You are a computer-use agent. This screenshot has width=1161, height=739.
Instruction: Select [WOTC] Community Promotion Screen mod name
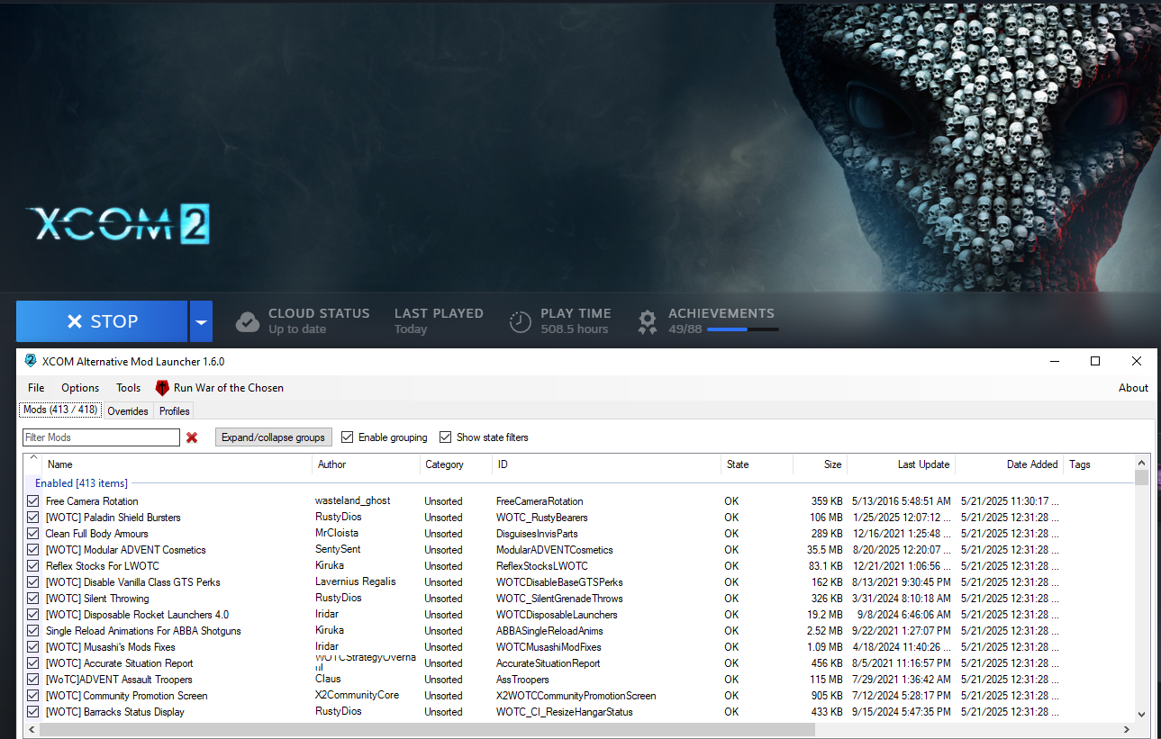point(126,696)
